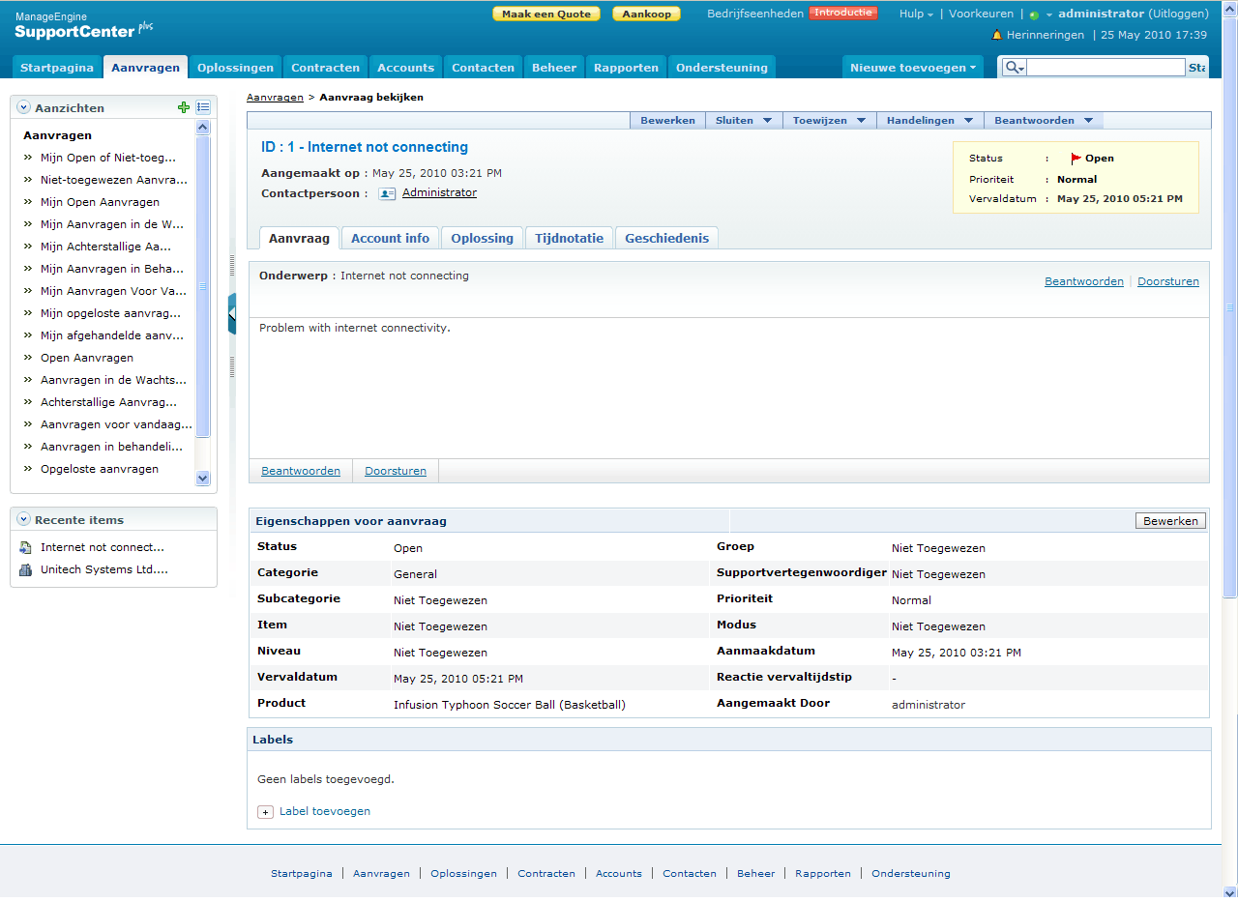The height and width of the screenshot is (902, 1238).
Task: Click Bewerken in Eigenschappen voor aanvraag
Action: (1170, 521)
